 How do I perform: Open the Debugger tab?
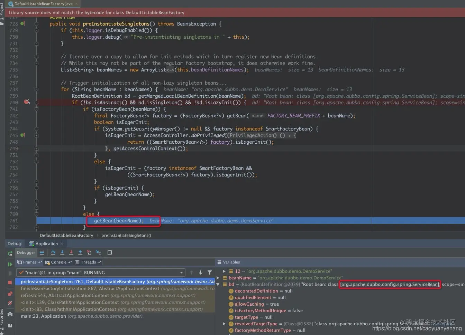(26, 252)
